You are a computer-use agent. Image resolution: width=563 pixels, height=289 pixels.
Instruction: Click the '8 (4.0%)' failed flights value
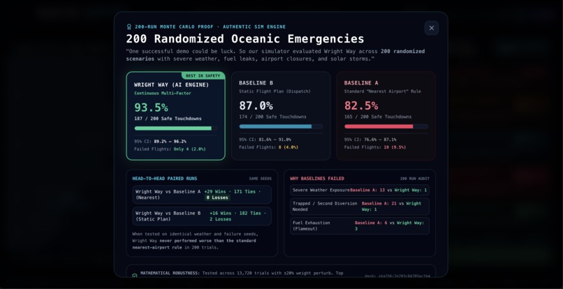point(288,147)
